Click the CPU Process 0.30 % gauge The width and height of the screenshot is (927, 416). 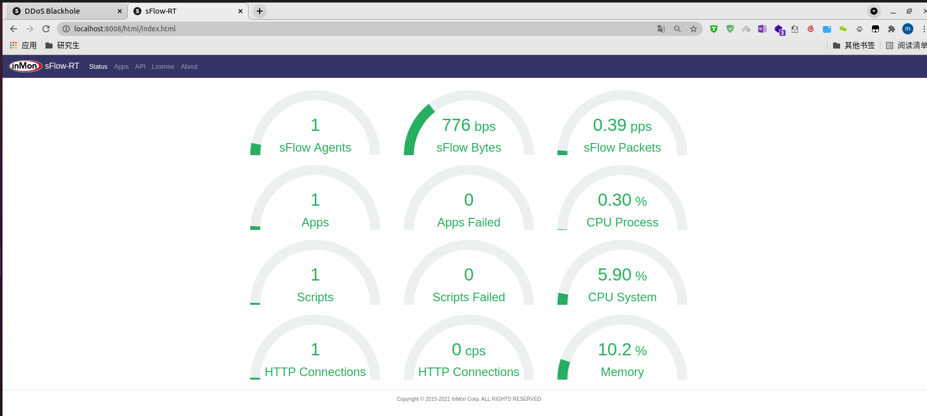tap(622, 198)
